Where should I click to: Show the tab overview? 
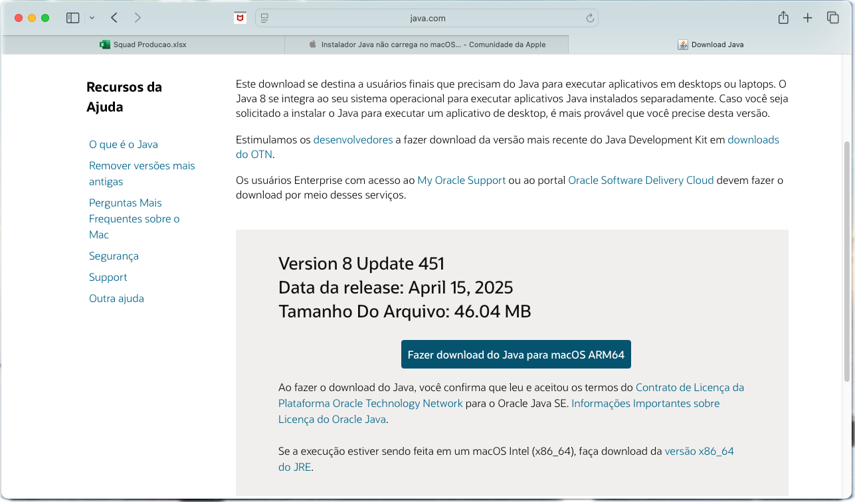(x=832, y=18)
